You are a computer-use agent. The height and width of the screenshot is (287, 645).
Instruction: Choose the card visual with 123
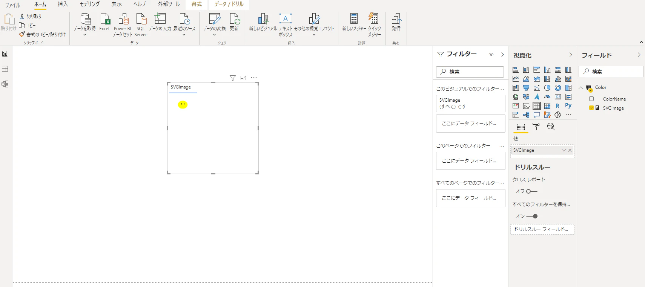click(x=558, y=97)
